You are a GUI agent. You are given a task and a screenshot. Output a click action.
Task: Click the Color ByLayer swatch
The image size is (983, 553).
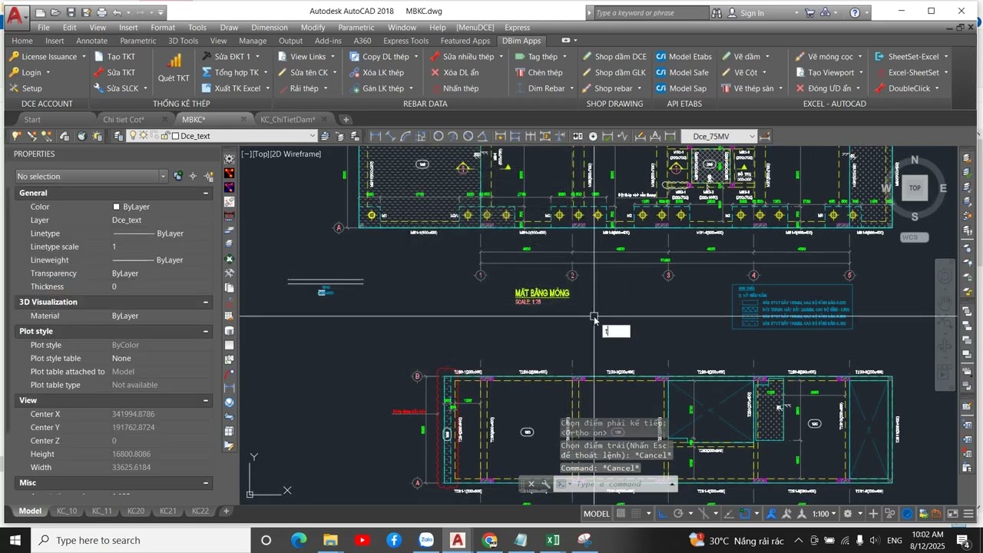[117, 207]
